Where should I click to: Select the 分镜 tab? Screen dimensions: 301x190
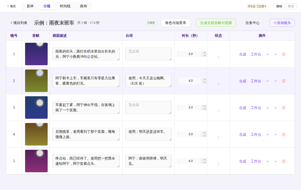pos(47,6)
